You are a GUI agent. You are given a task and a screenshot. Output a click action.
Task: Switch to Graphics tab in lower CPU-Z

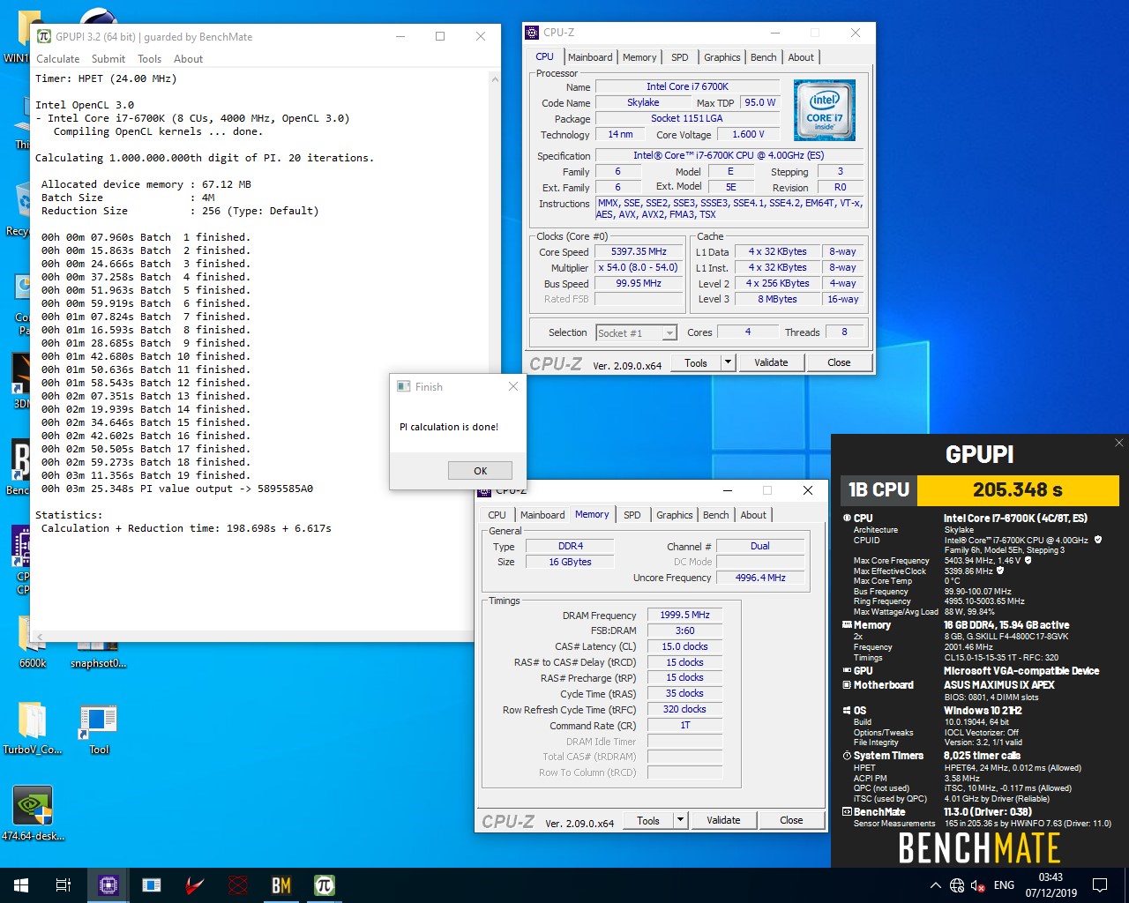[675, 515]
